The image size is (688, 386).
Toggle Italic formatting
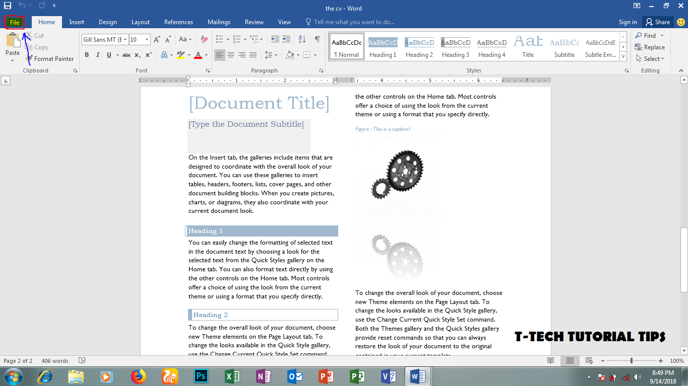click(x=98, y=55)
